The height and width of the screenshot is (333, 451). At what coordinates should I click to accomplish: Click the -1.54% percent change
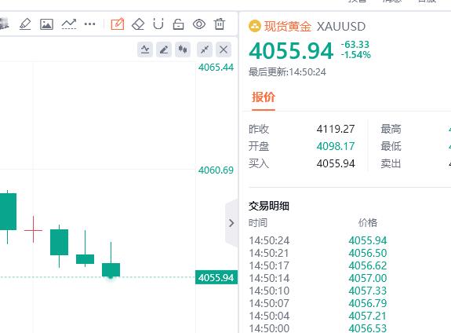pyautogui.click(x=356, y=55)
